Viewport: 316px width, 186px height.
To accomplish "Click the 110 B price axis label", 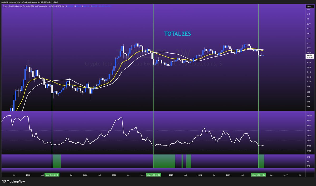I will [309, 82].
